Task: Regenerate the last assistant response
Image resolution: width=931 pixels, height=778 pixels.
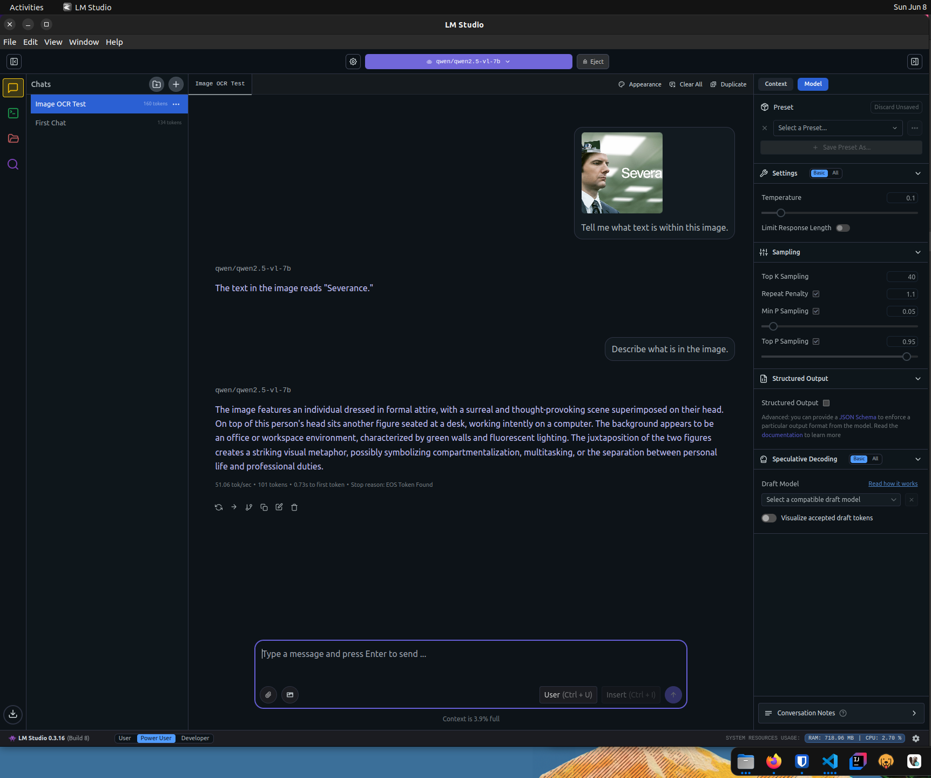Action: 219,507
